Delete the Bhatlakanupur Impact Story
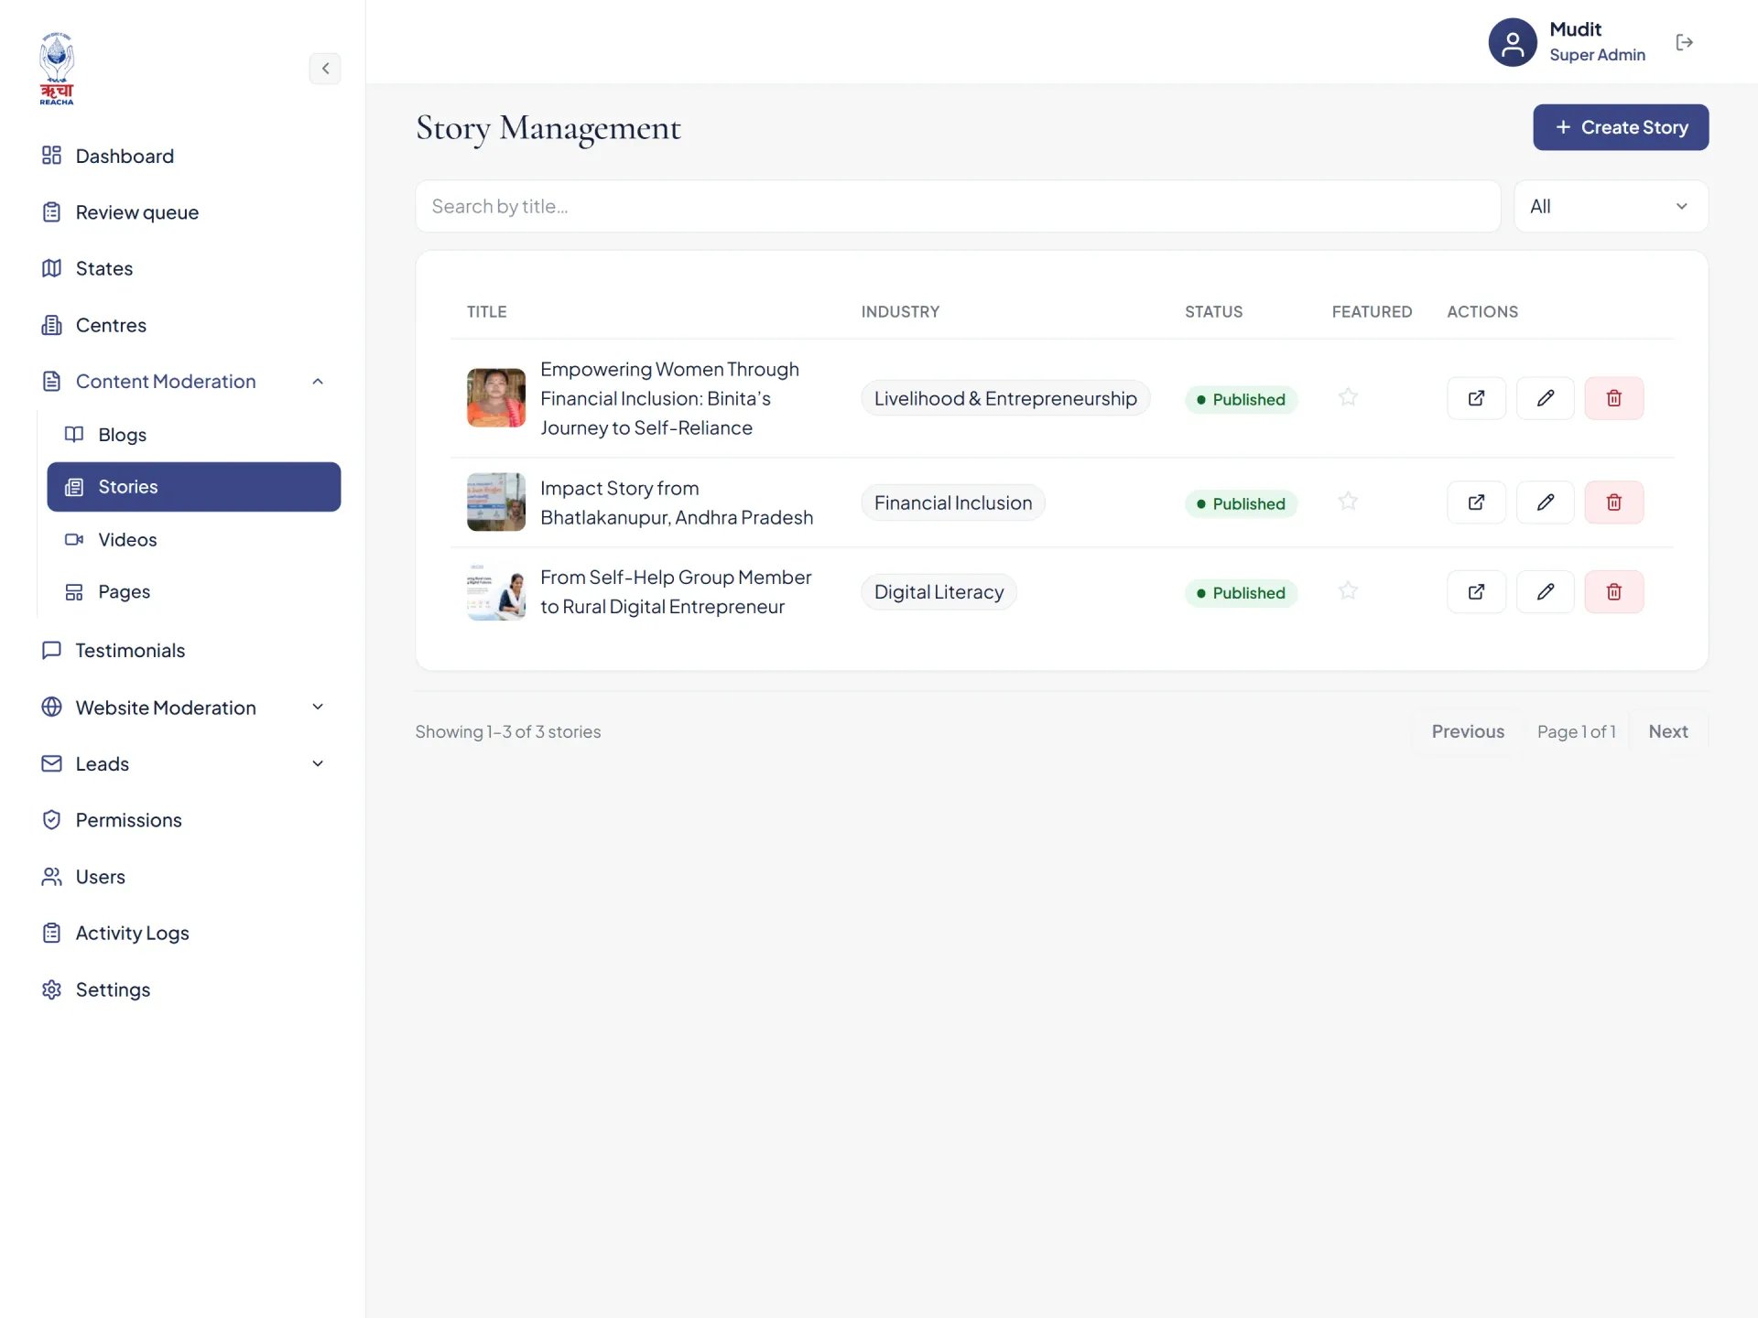This screenshot has height=1318, width=1758. [1613, 502]
